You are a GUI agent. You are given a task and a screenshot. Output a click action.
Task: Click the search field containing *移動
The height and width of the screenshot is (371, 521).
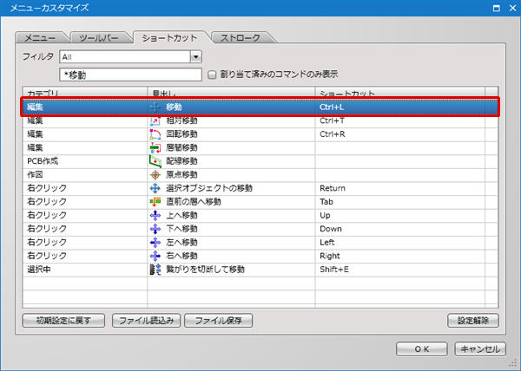pos(130,75)
